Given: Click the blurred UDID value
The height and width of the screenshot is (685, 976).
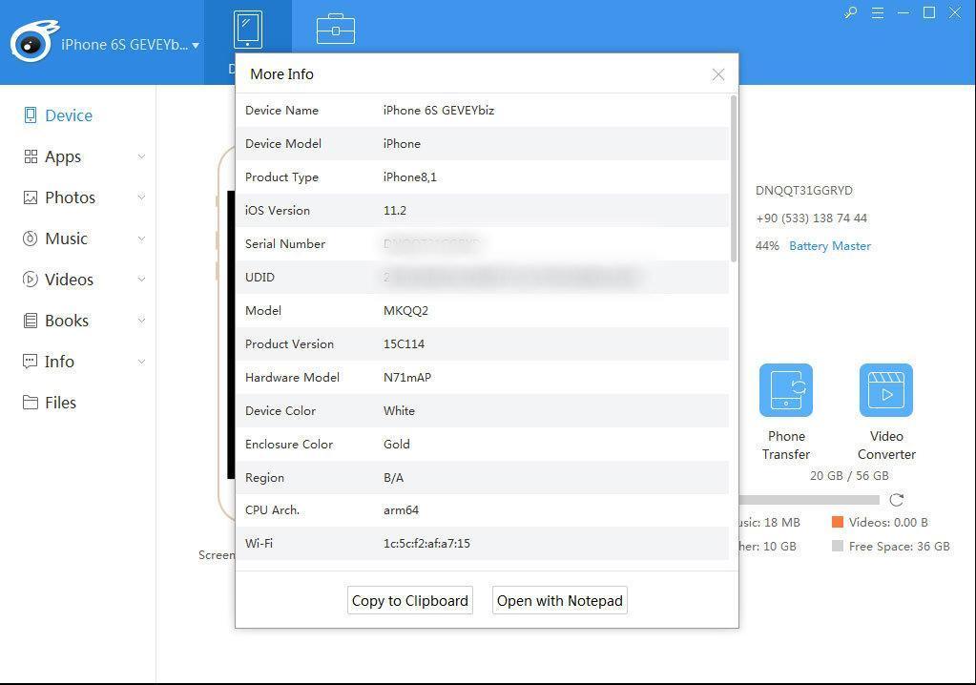Looking at the screenshot, I should (x=513, y=277).
